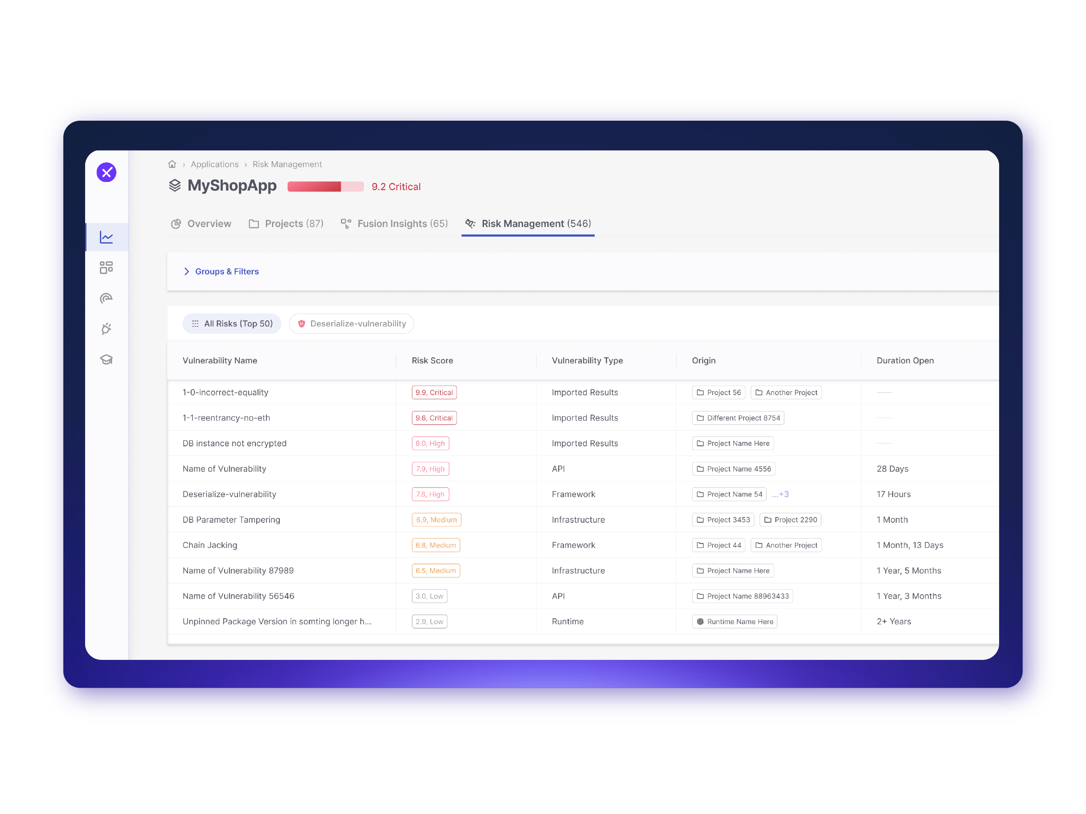Open integrations via the plug icon

point(106,329)
